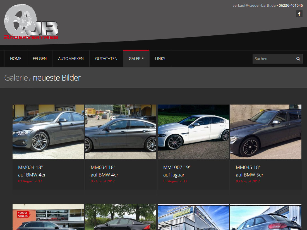Focus the Suchen search field

274,59
